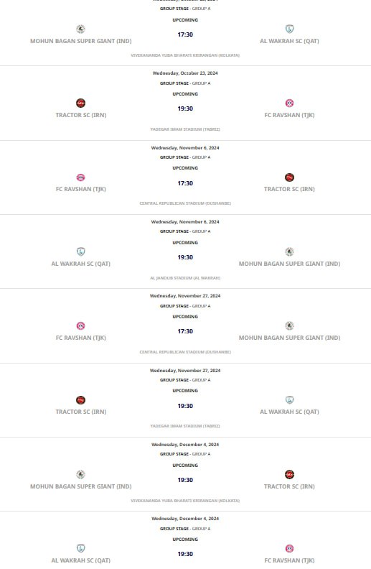Click Al Wakrah crest in November 27 match
Viewport: 371px width, 569px height.
[x=289, y=400]
